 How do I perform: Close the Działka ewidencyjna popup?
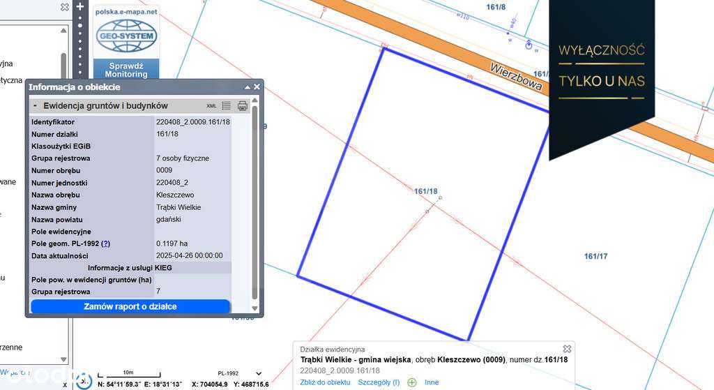(x=567, y=349)
